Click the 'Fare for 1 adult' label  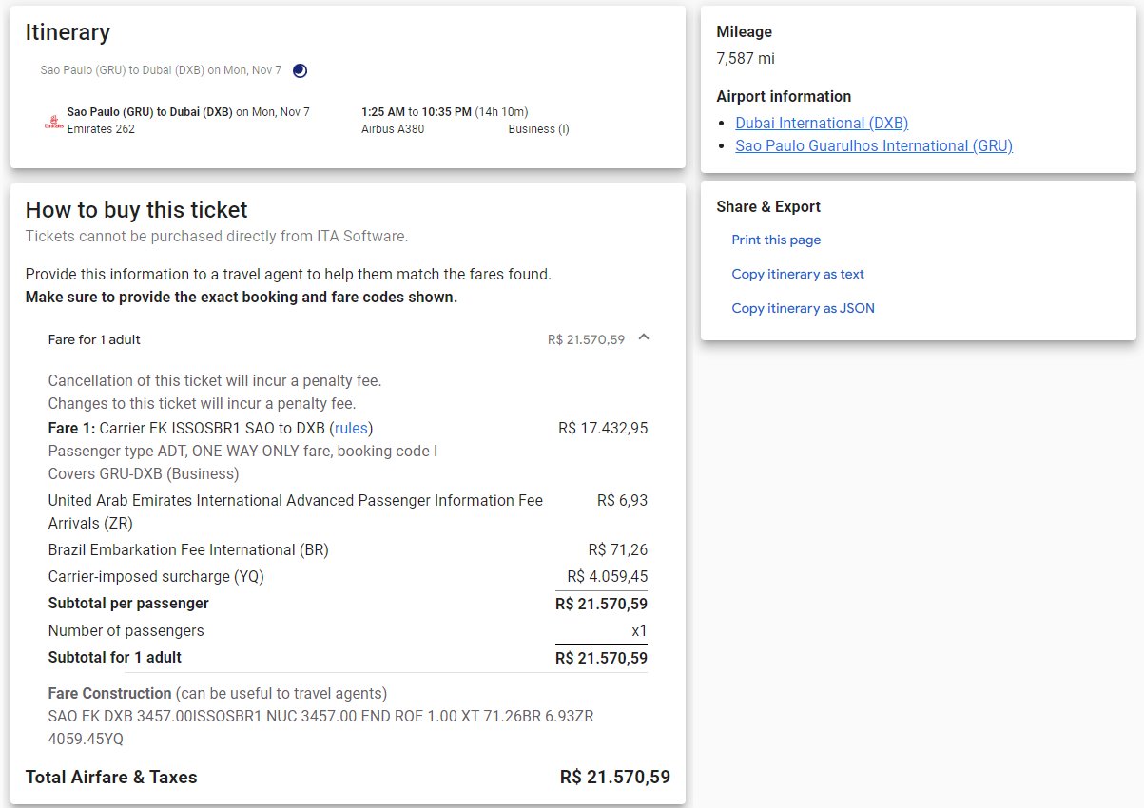click(x=94, y=339)
